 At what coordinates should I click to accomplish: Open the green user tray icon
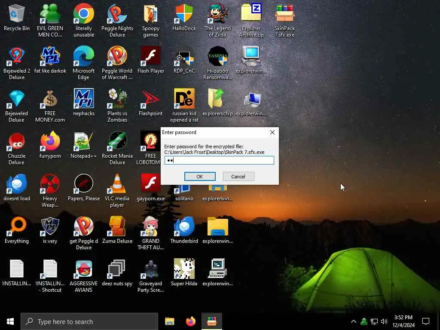(x=364, y=321)
